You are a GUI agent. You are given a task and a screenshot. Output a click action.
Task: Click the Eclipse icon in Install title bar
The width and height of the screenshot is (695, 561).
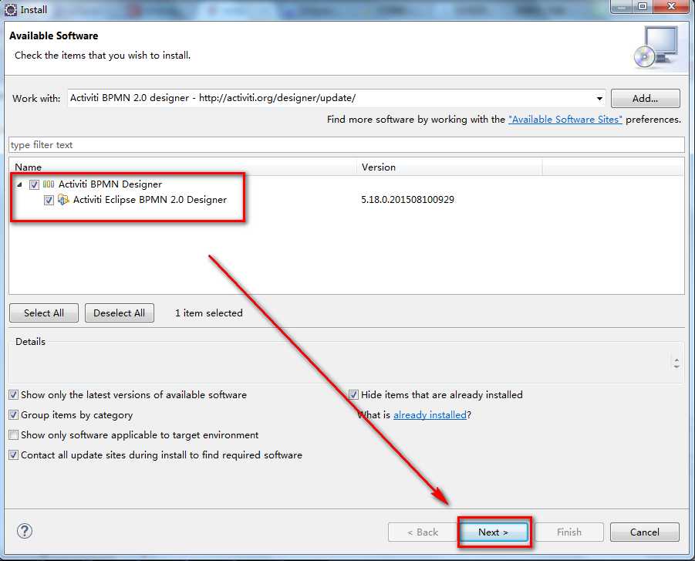[x=11, y=9]
